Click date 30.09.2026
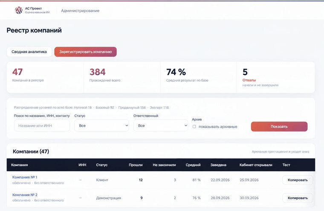The height and width of the screenshot is (211, 324). tap(249, 198)
